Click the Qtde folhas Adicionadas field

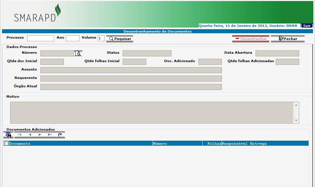click(x=287, y=61)
